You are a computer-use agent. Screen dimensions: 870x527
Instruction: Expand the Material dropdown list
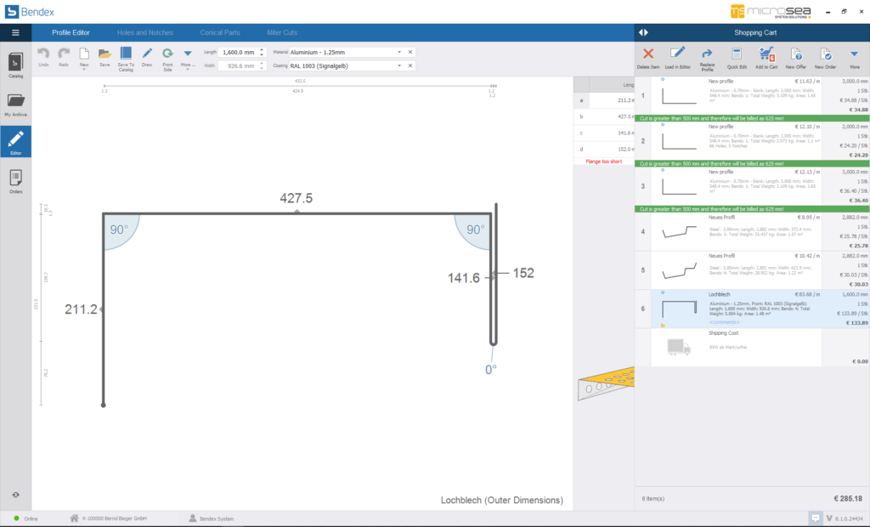399,52
